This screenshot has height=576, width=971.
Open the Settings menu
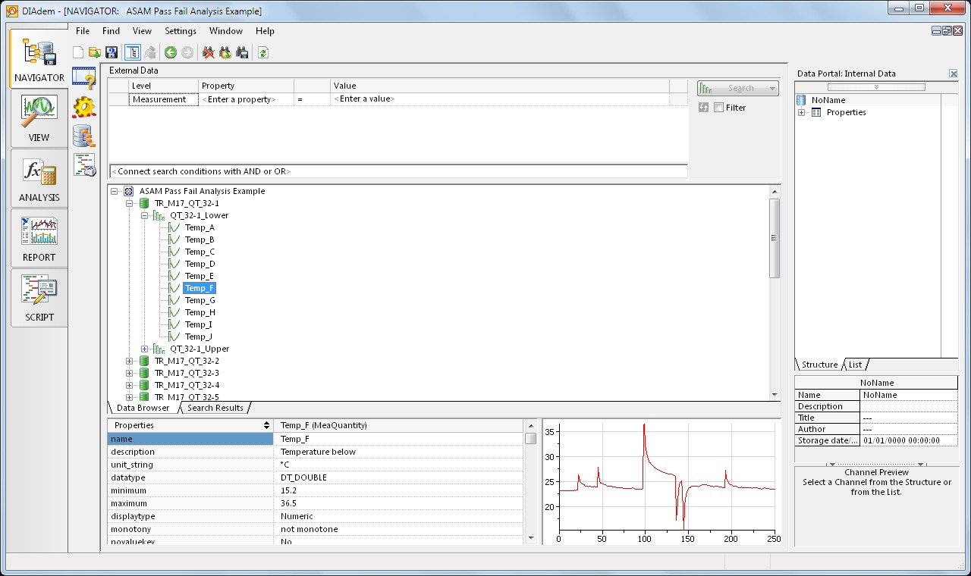(181, 31)
